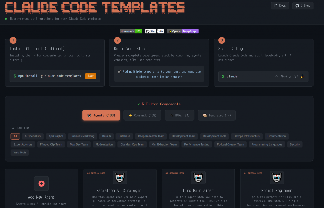
Task: Open the Llms Maintainer agent
Action: 198,190
